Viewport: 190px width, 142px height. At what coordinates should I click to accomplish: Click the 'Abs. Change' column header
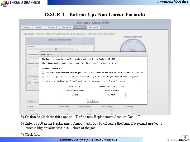point(107,106)
